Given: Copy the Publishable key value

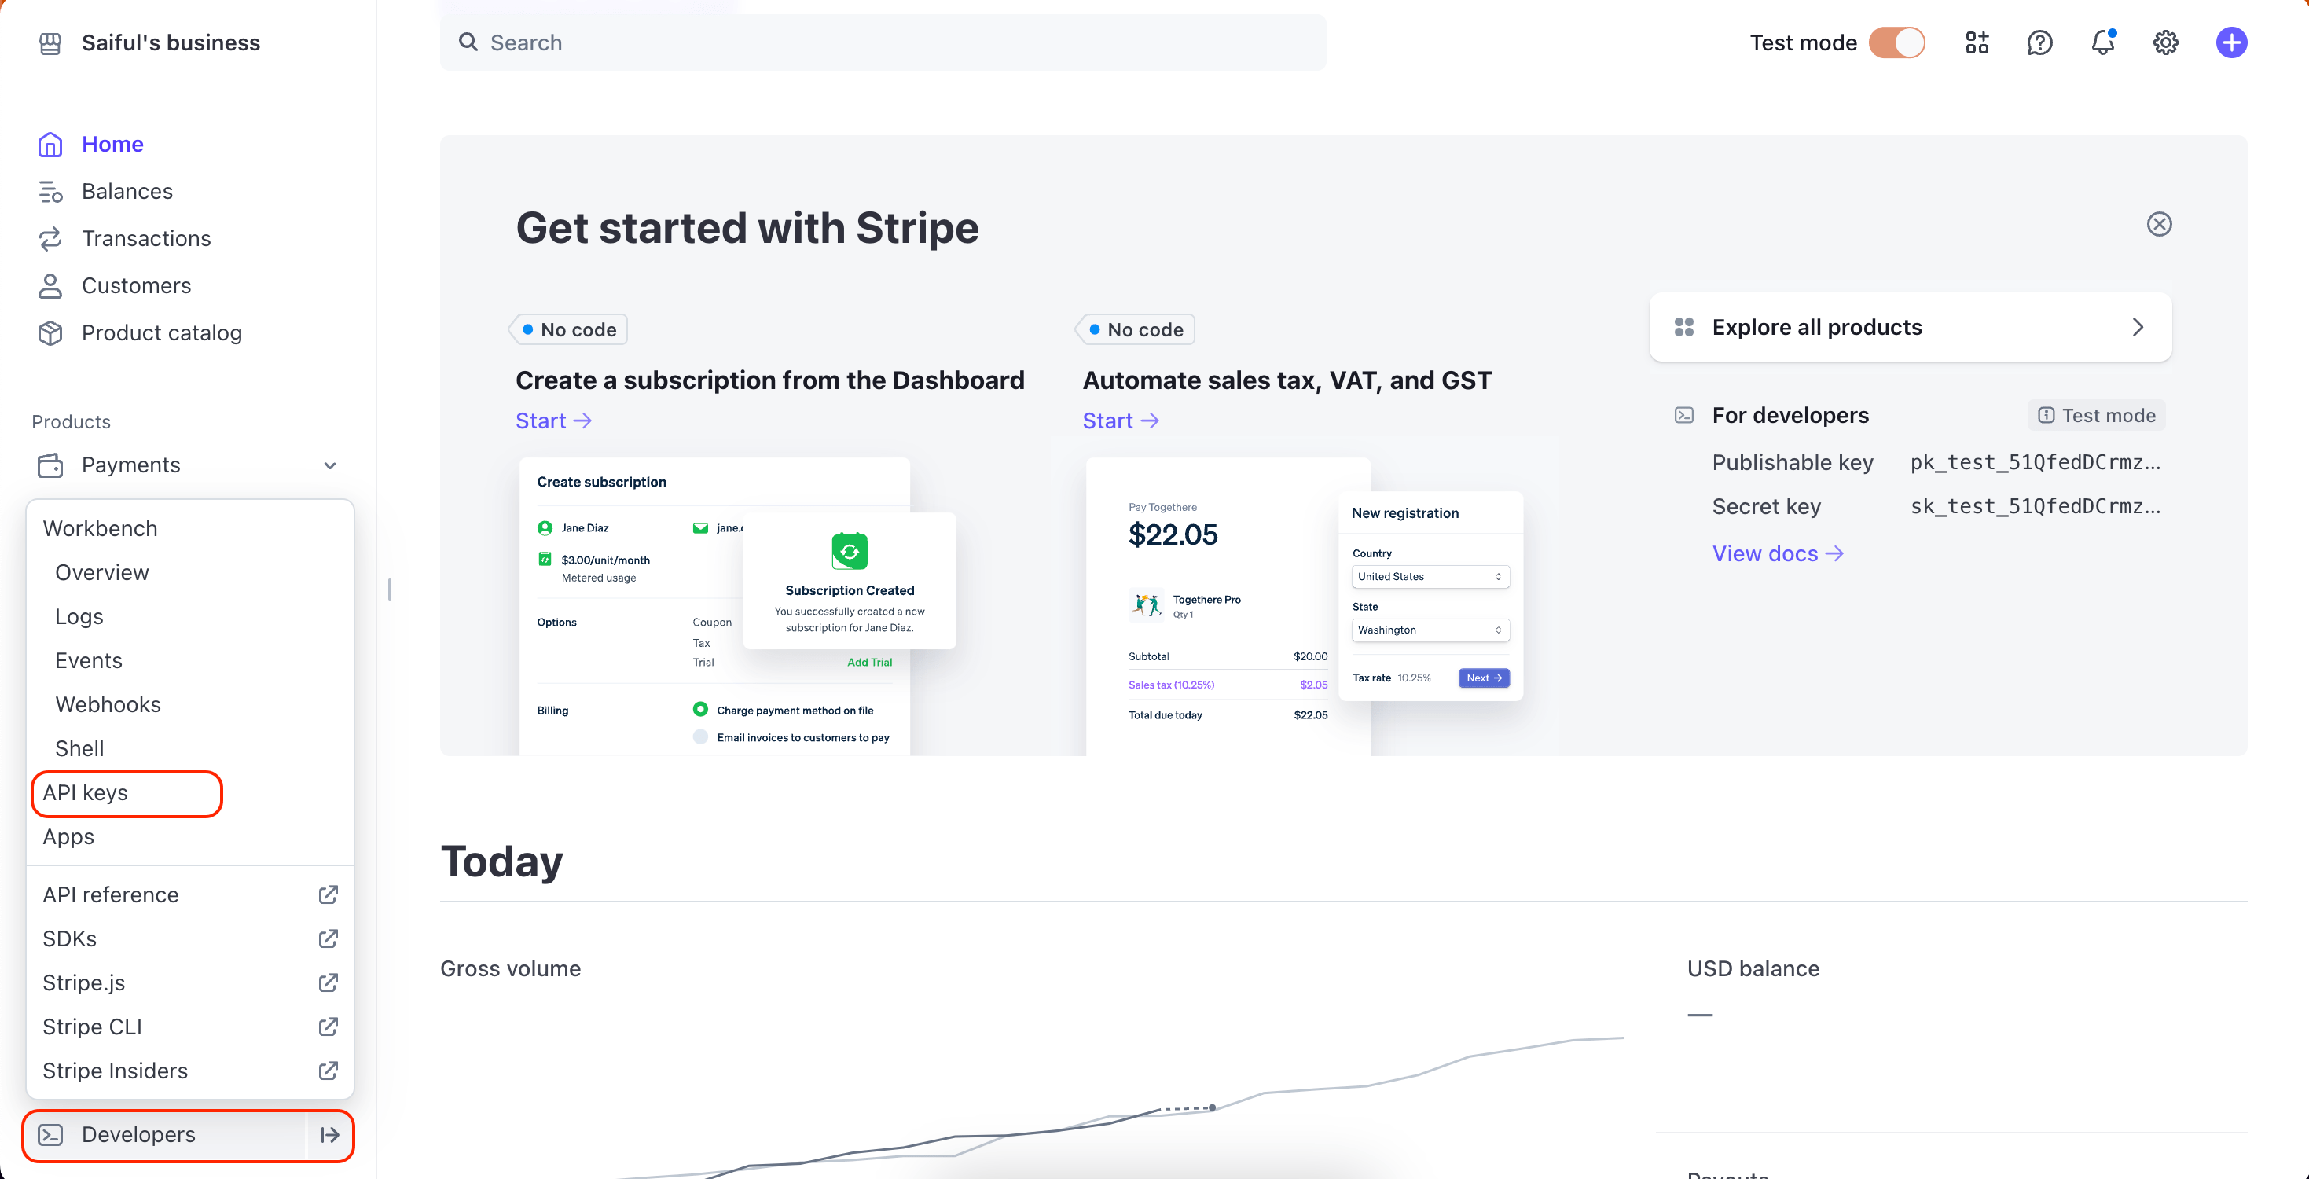Looking at the screenshot, I should pyautogui.click(x=2035, y=463).
